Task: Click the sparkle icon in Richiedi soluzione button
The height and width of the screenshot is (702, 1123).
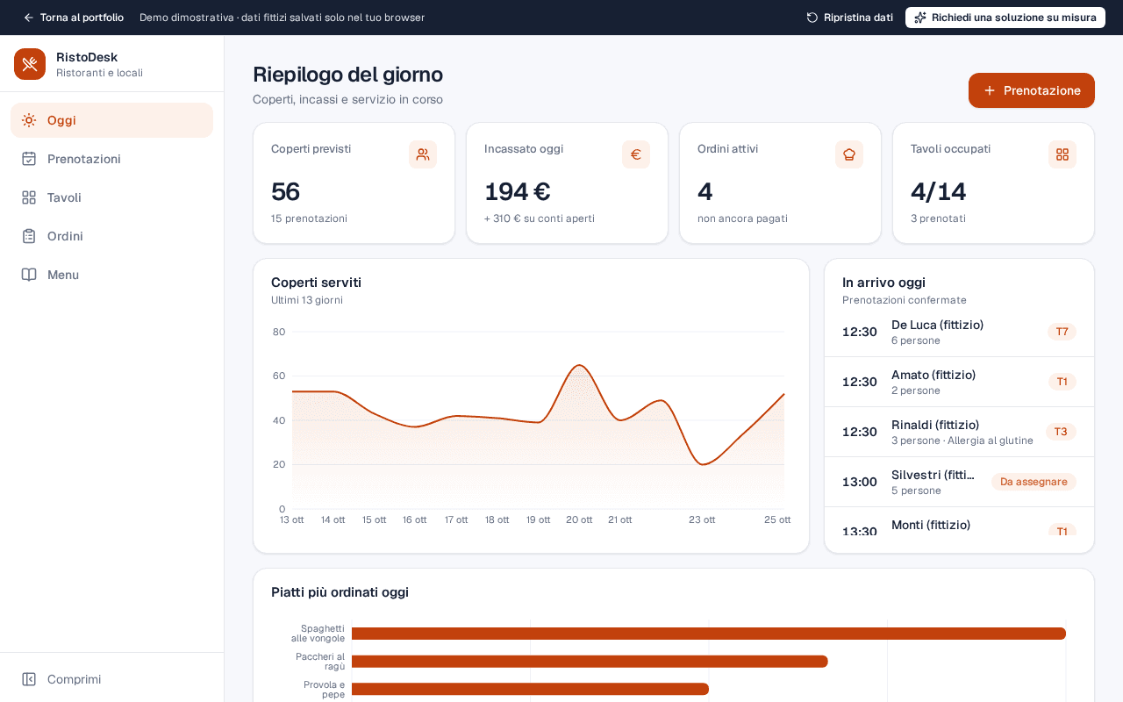Action: [920, 18]
